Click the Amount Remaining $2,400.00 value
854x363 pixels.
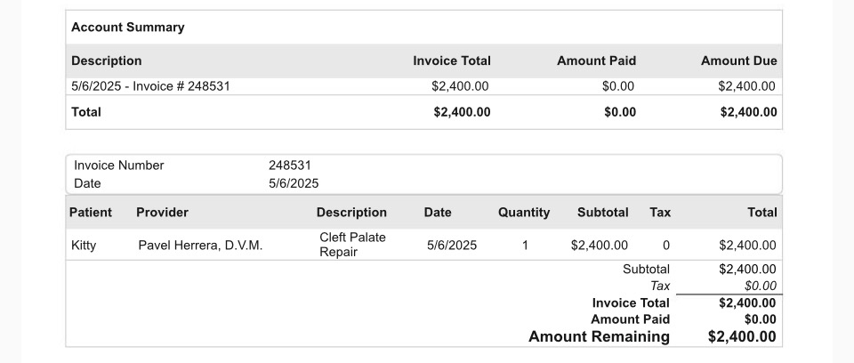tap(742, 337)
